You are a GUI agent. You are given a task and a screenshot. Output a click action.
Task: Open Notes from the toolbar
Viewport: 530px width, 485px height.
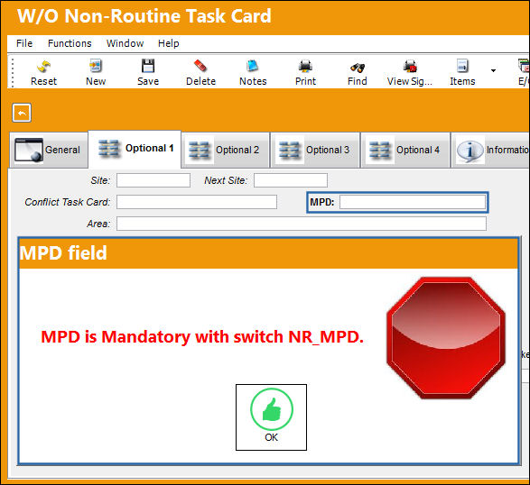[253, 72]
